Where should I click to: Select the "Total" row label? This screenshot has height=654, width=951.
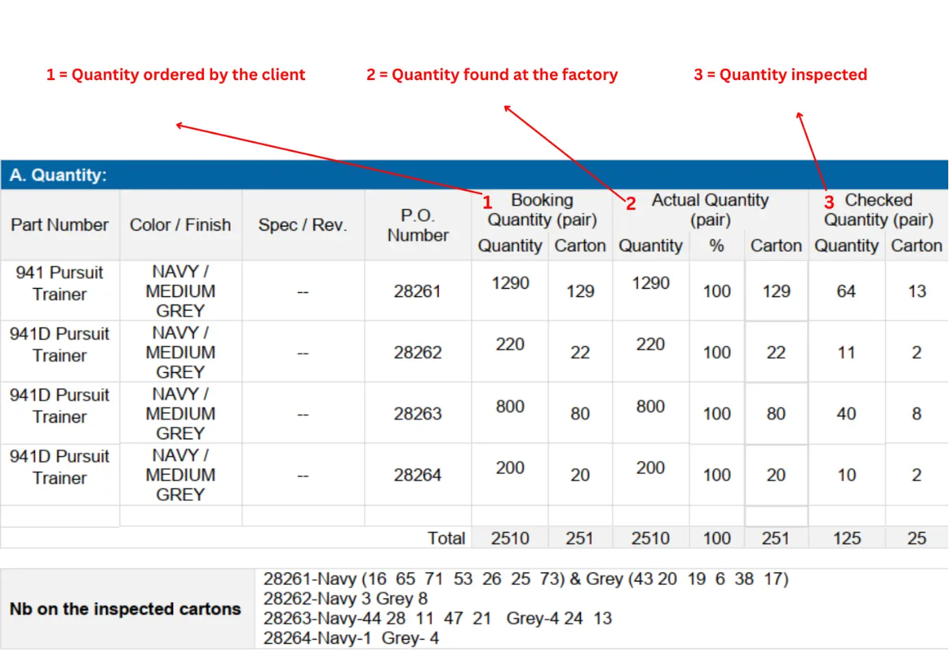446,538
